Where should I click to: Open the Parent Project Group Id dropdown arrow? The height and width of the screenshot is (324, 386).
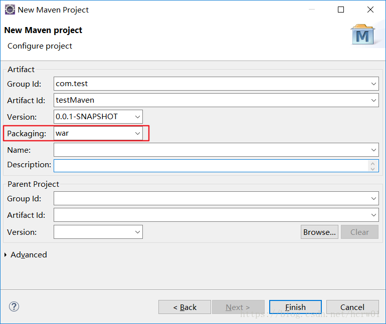[x=373, y=198]
